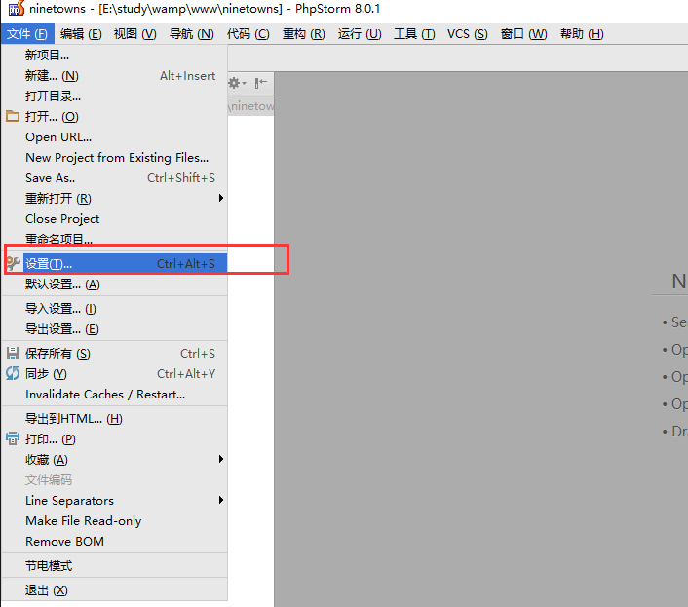688x607 pixels.
Task: Choose 导出到HTML... (H) menu entry
Action: tap(115, 418)
